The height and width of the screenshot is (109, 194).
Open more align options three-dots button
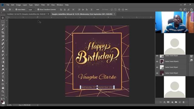[98, 9]
